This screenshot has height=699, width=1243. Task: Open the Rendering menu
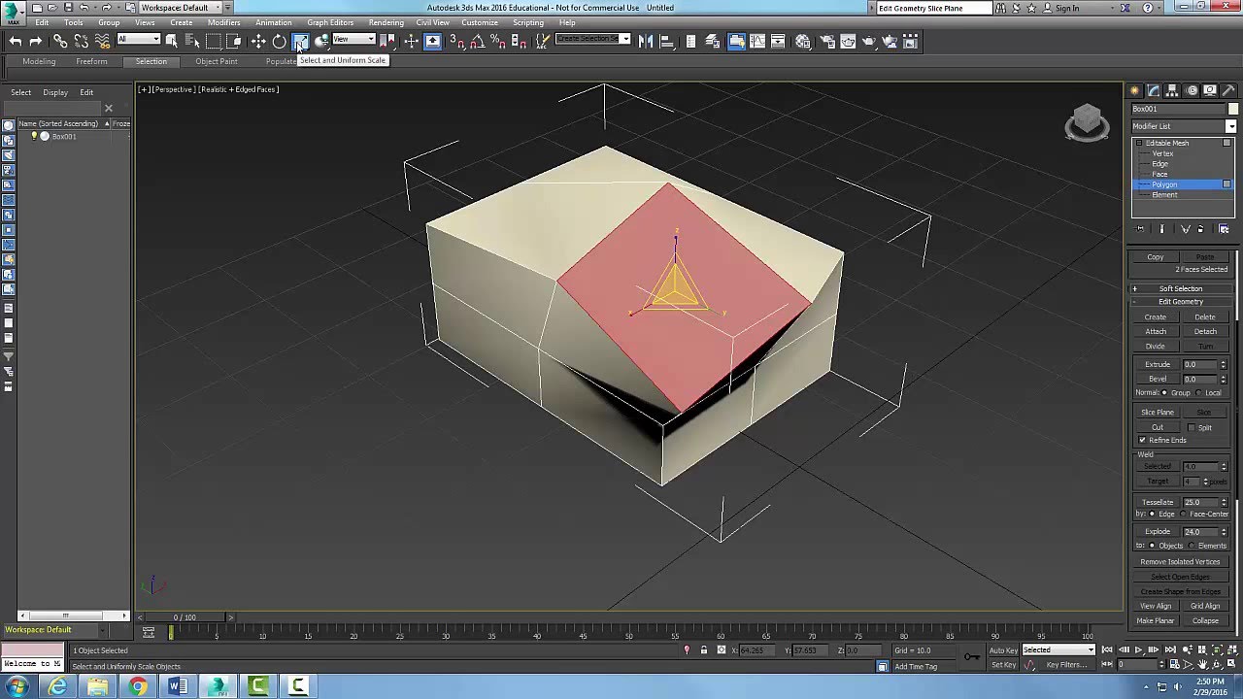pos(386,22)
